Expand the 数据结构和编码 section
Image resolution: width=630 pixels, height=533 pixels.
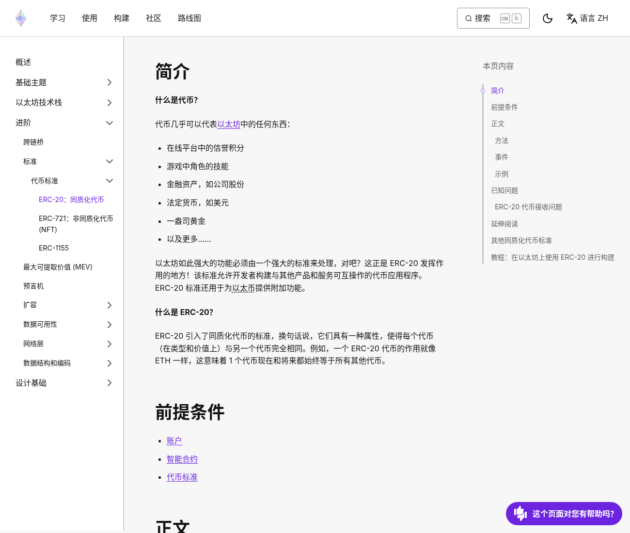[x=110, y=363]
